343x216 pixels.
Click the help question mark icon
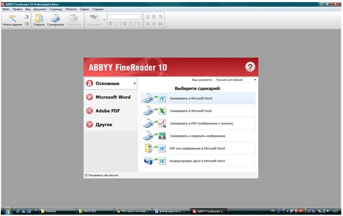coord(250,67)
